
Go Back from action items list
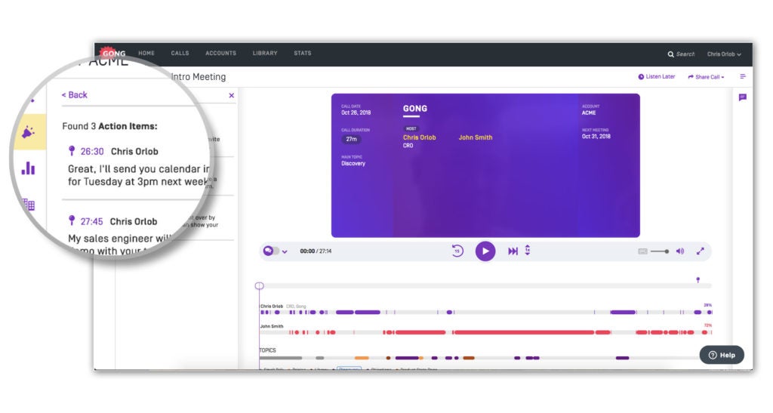pyautogui.click(x=75, y=94)
